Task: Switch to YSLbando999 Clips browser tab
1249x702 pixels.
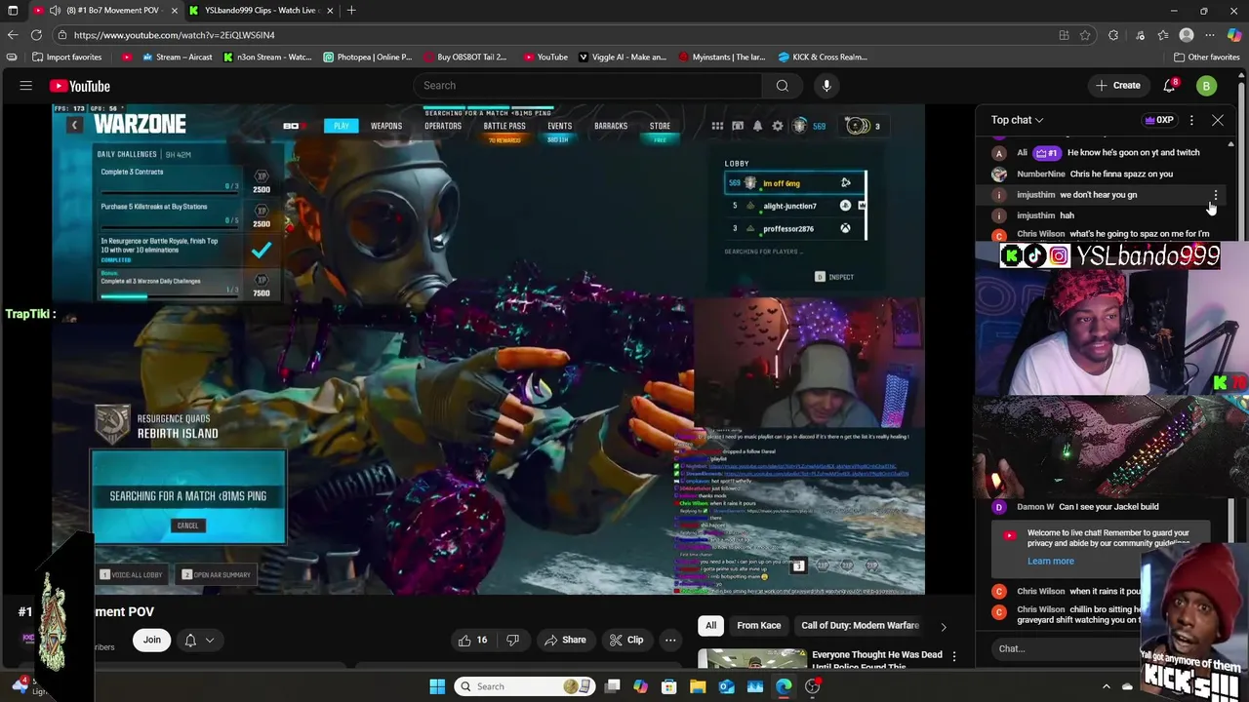Action: (260, 10)
